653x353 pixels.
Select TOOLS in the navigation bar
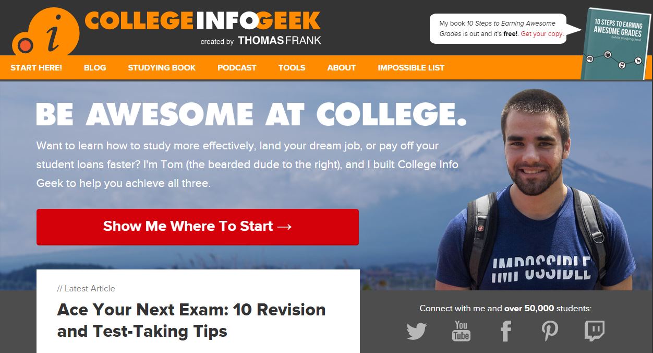pyautogui.click(x=292, y=67)
